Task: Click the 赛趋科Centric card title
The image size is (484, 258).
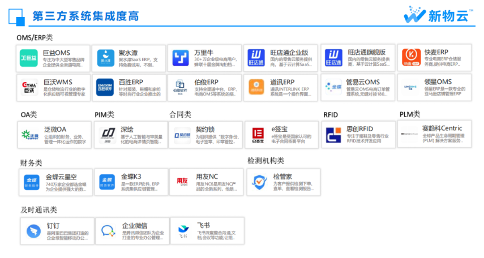Action: 442,128
